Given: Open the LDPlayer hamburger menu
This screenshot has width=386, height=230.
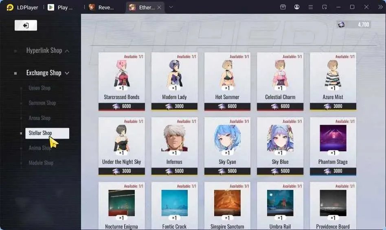Looking at the screenshot, I should coord(310,7).
